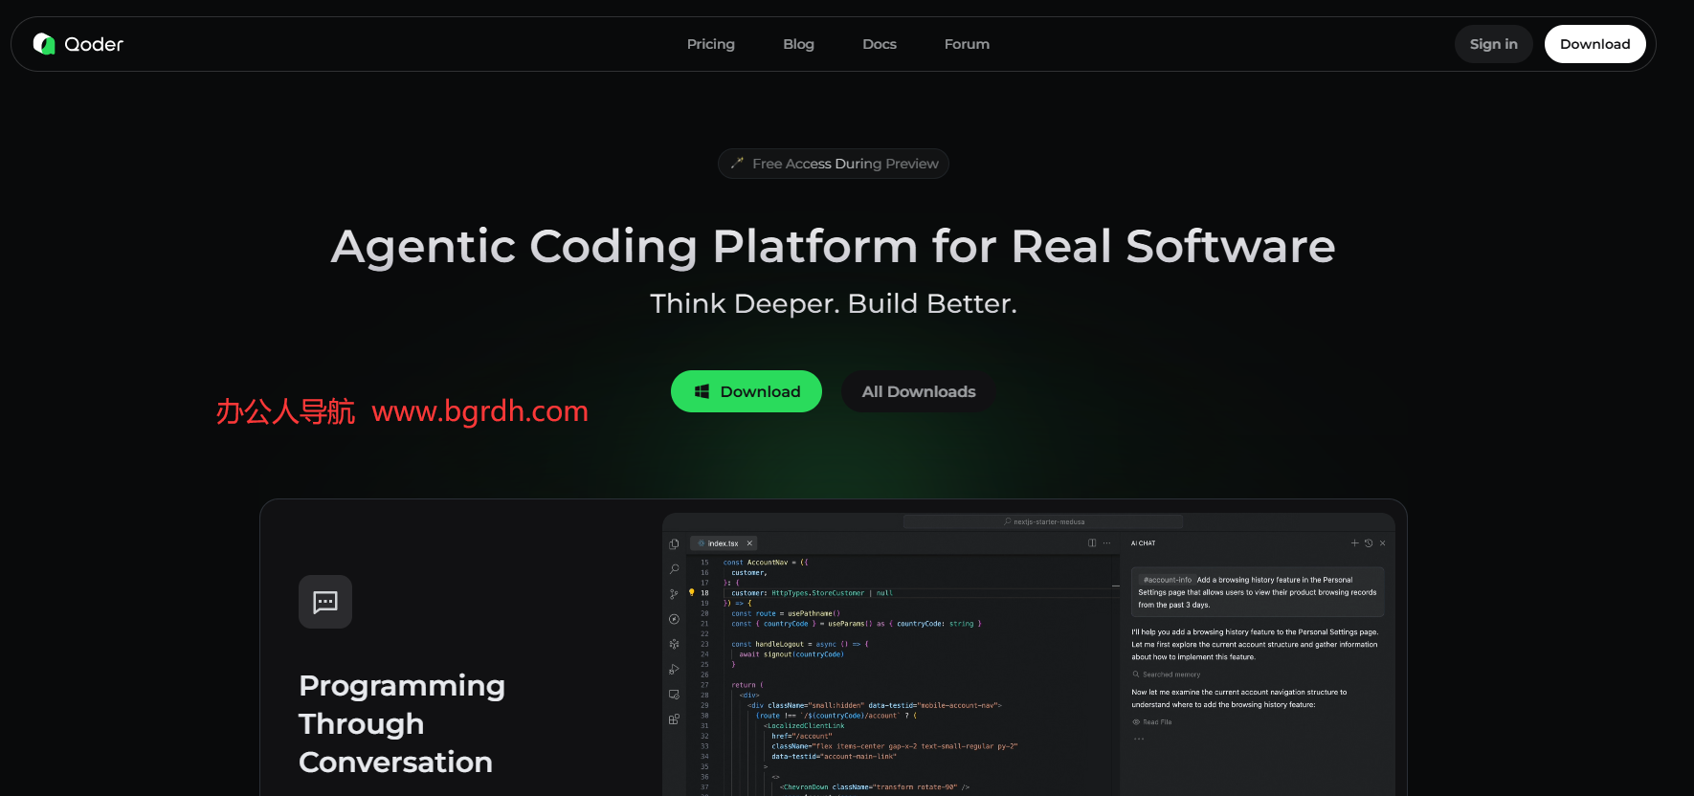Open the Pricing page
This screenshot has width=1694, height=796.
tap(710, 44)
